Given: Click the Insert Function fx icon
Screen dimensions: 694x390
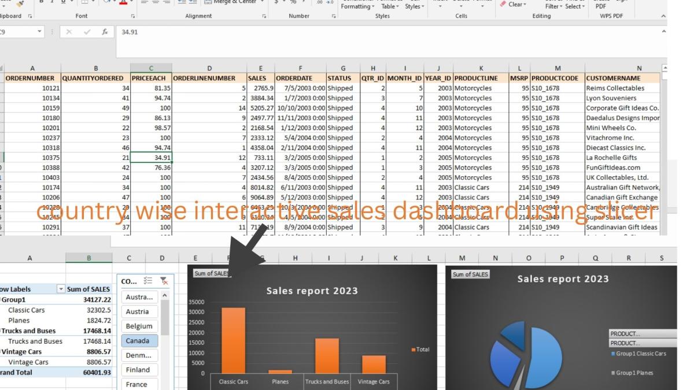Looking at the screenshot, I should (105, 32).
